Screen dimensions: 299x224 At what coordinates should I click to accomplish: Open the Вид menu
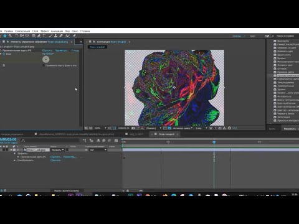pos(67,31)
